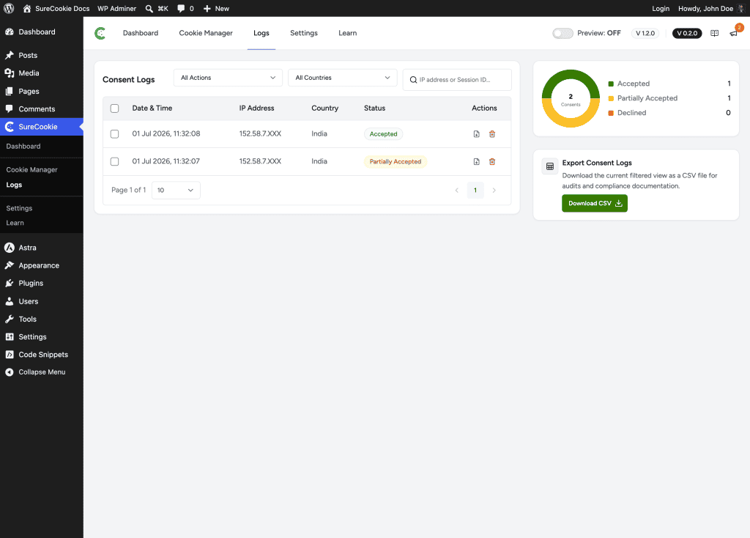Click the IP Address column header
This screenshot has width=750, height=538.
[257, 108]
